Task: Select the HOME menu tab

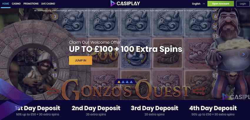Action: pos(6,4)
